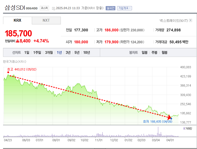This screenshot has height=149, width=197.
Task: Switch to 주봉 candle chart
Action: (x=154, y=52)
